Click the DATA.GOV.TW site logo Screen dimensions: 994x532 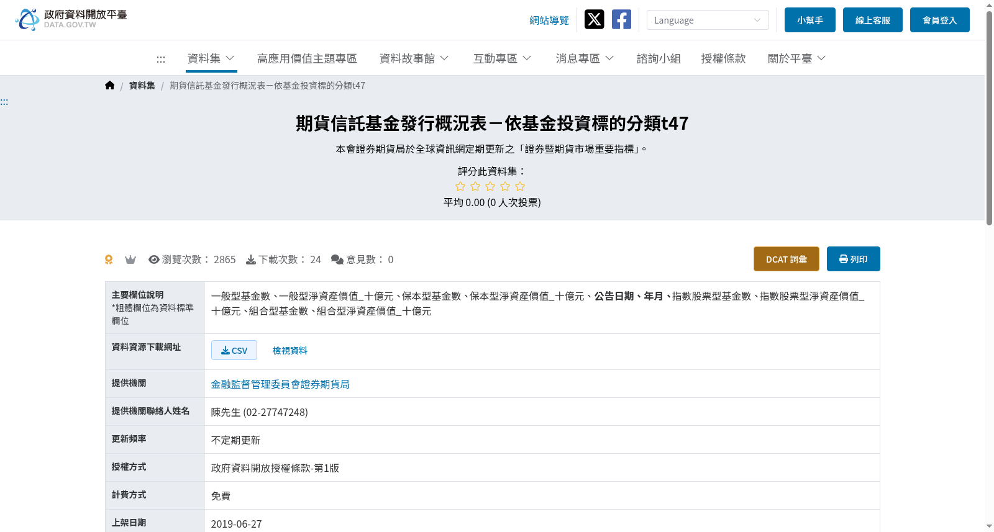[71, 19]
